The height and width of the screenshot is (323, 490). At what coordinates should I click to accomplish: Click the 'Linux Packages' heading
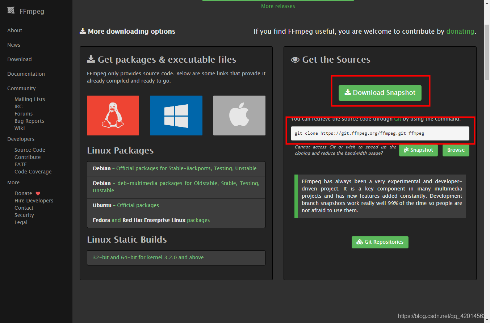click(120, 151)
